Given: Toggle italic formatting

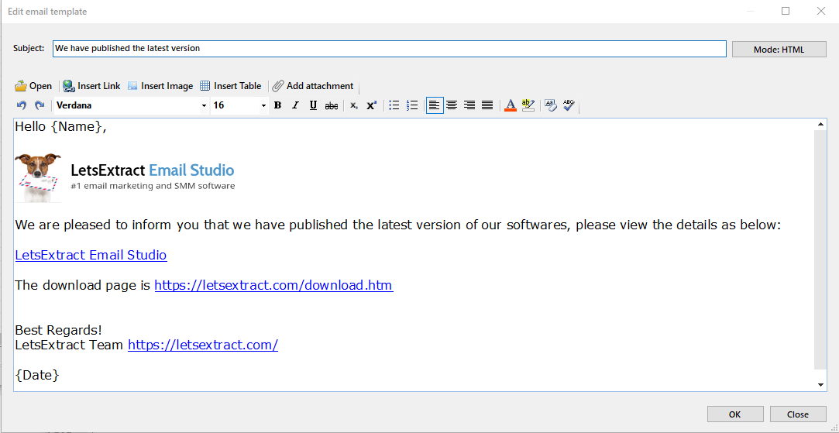Looking at the screenshot, I should click(x=295, y=105).
